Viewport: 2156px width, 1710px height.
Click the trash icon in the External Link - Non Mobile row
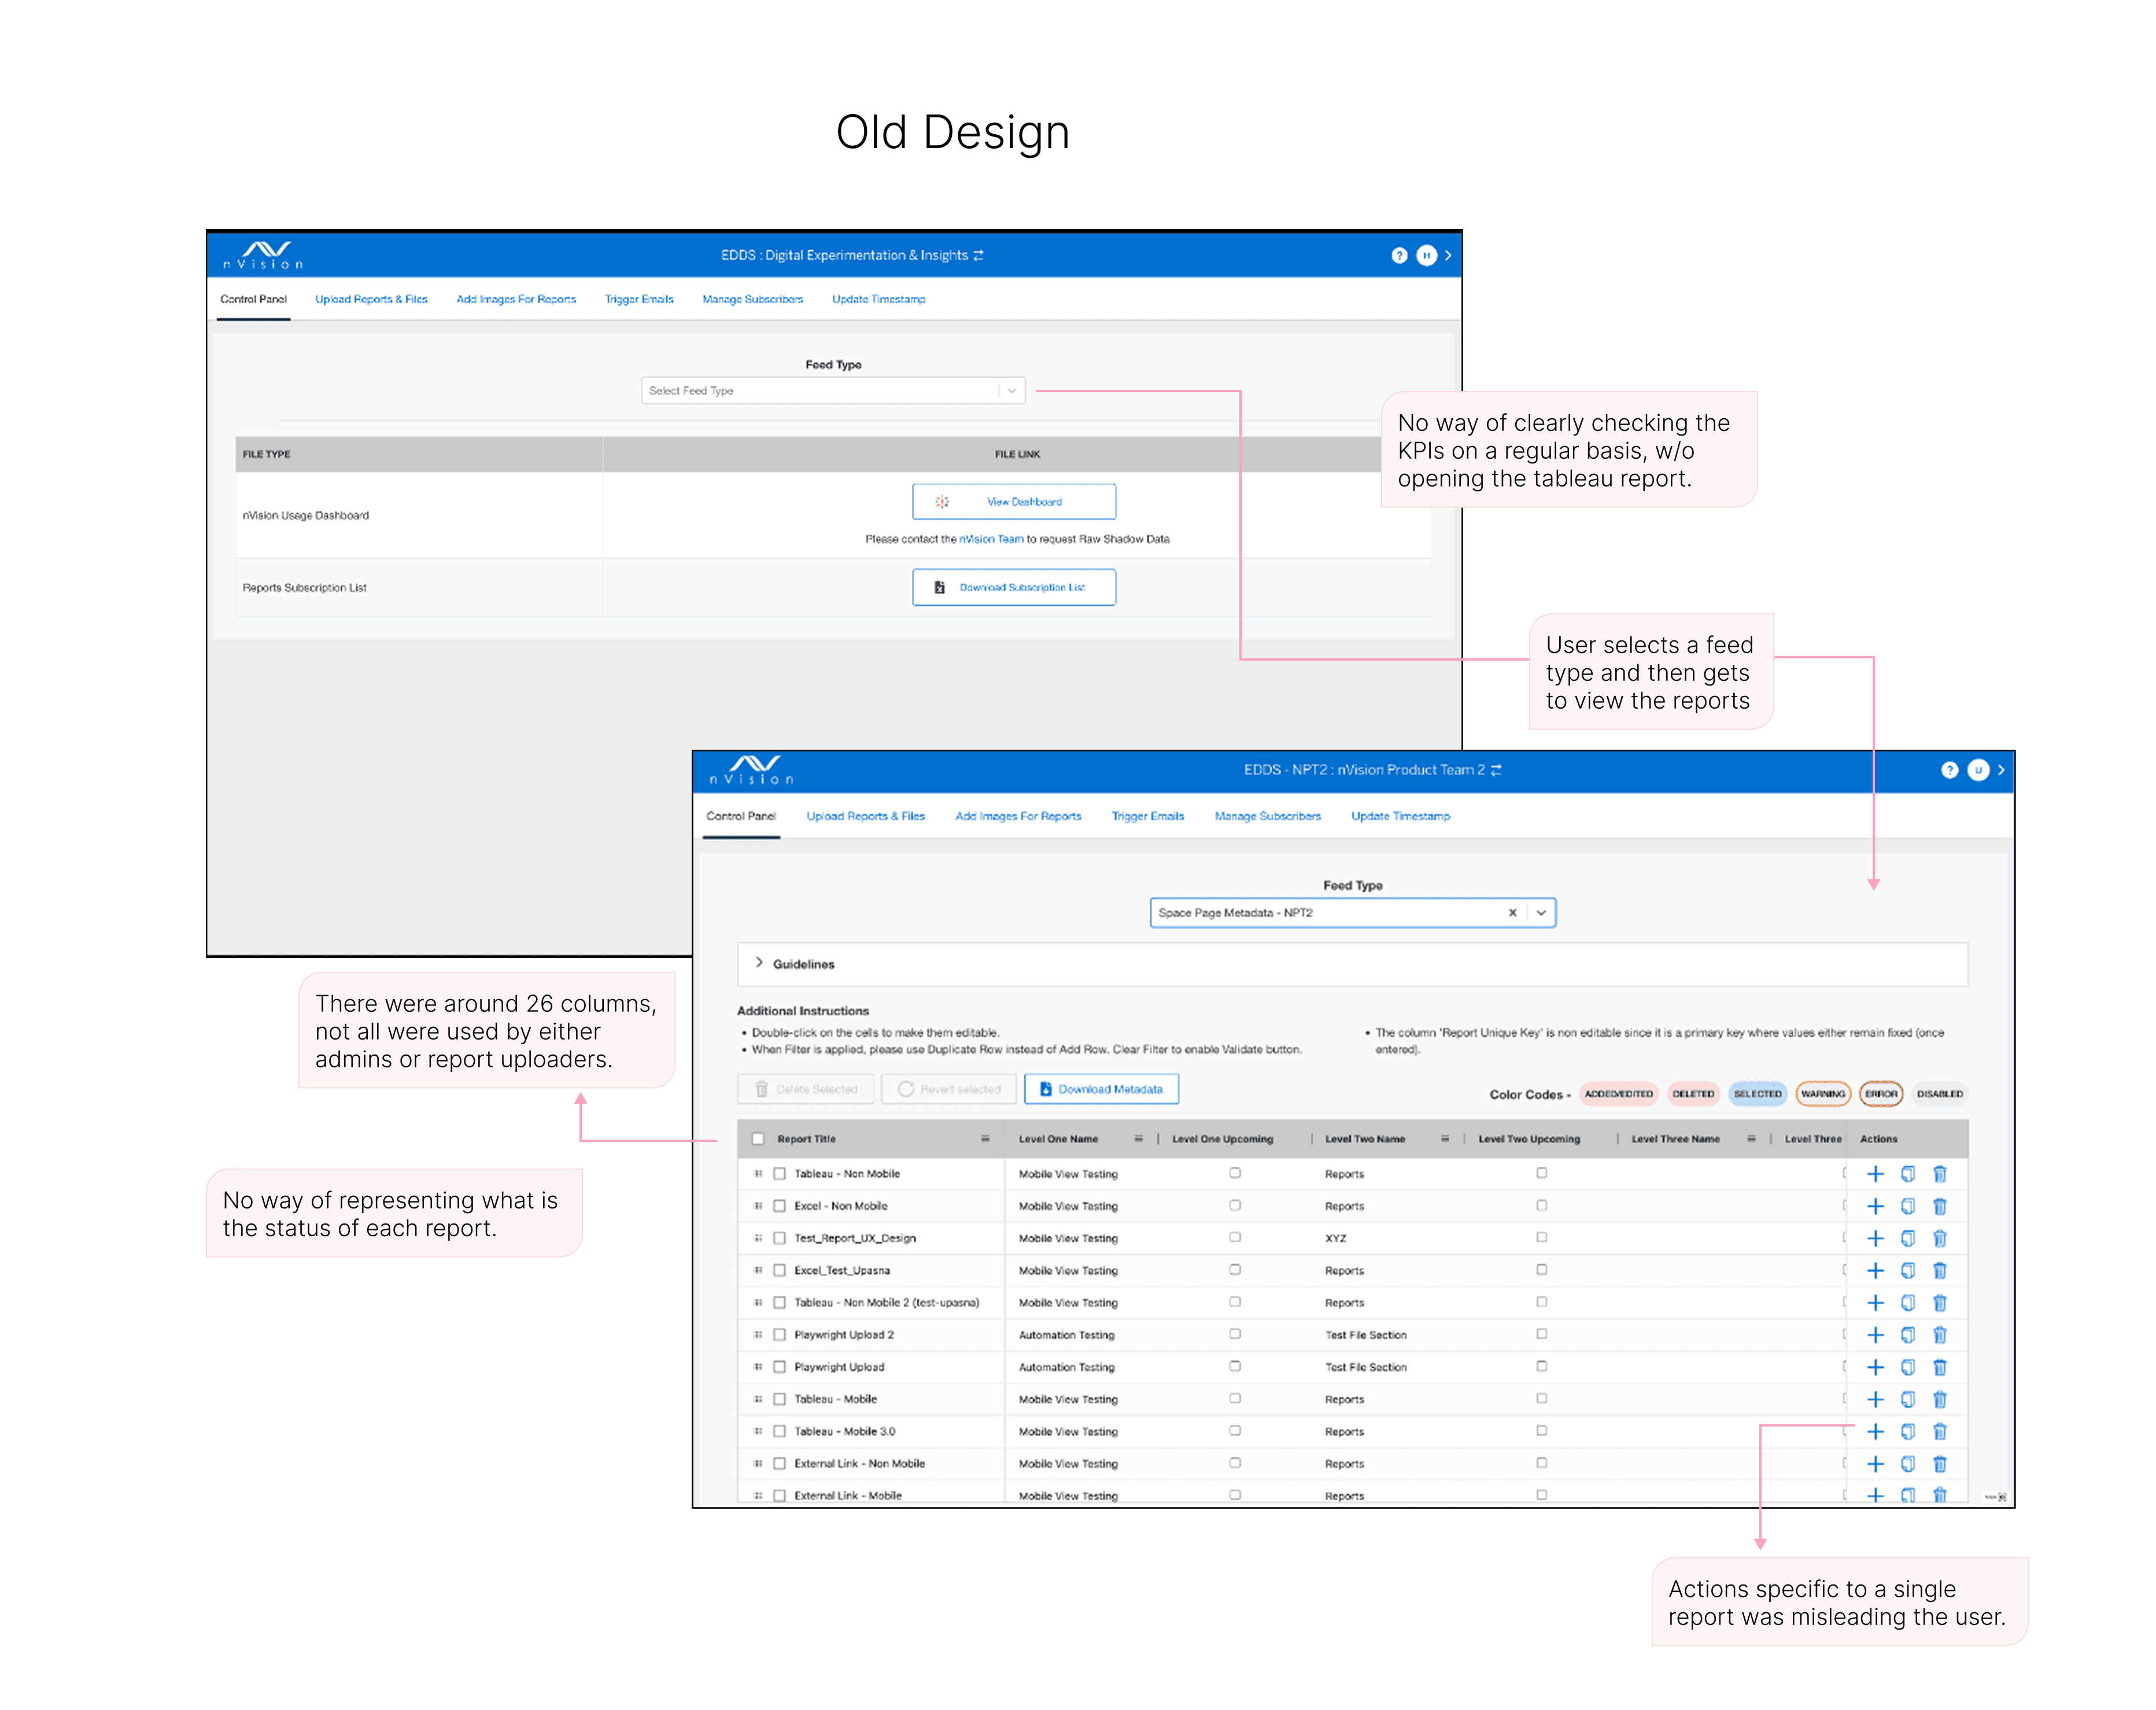point(1940,1464)
